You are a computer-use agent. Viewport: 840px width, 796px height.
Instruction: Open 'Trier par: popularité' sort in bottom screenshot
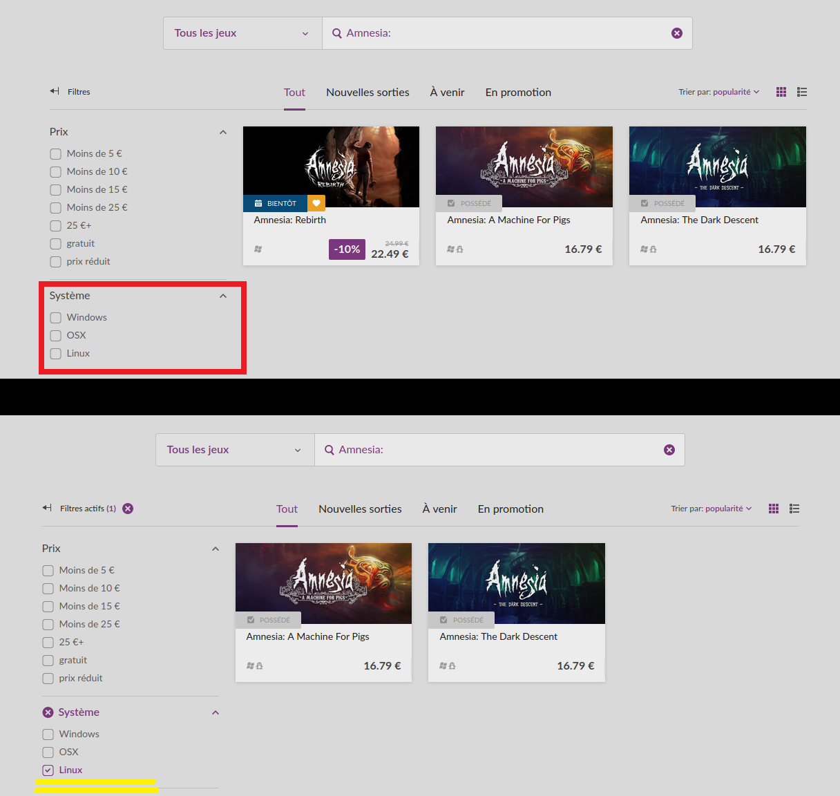(x=712, y=509)
